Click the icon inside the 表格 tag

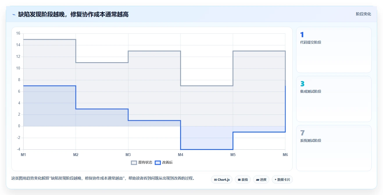point(239,180)
